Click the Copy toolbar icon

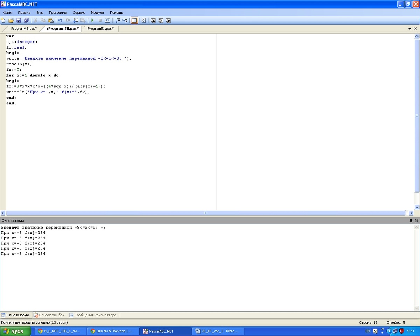point(43,20)
